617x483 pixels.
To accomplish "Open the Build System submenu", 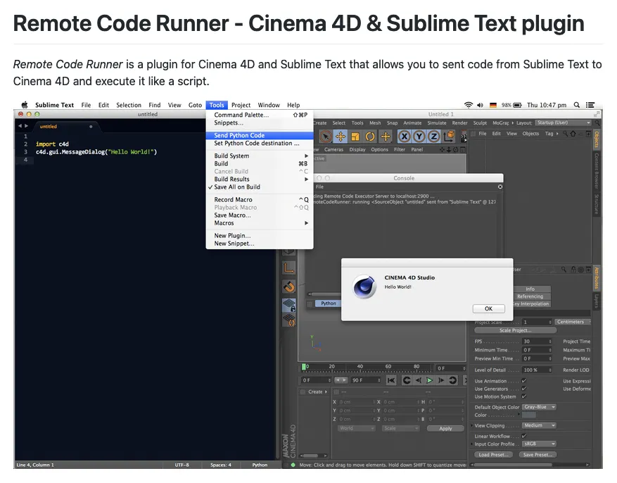I will [232, 156].
